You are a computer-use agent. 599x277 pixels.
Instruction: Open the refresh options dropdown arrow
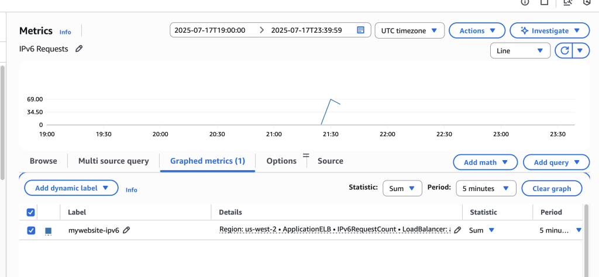(580, 51)
